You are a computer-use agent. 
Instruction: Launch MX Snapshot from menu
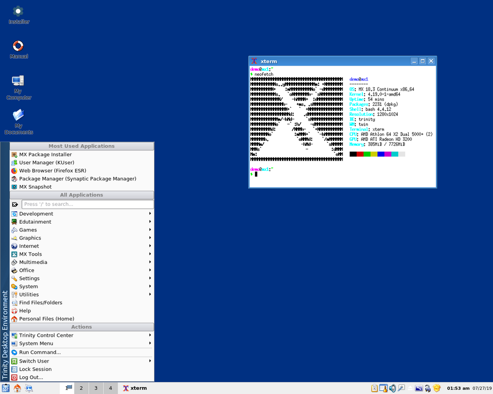82,187
